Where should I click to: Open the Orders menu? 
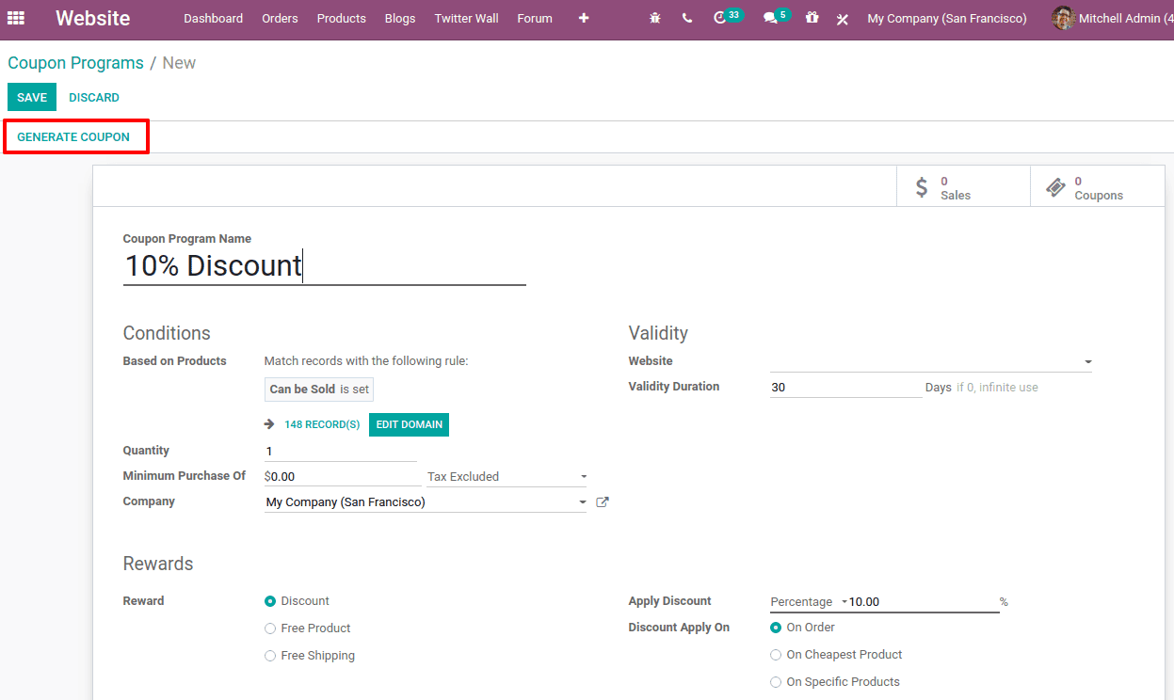tap(280, 18)
